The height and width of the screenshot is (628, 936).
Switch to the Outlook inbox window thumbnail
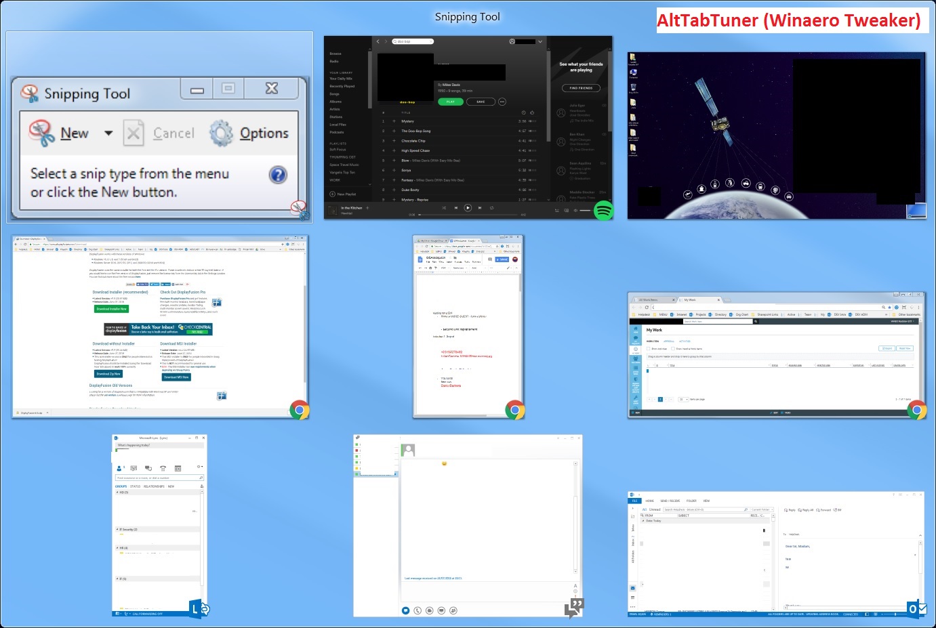(x=776, y=554)
